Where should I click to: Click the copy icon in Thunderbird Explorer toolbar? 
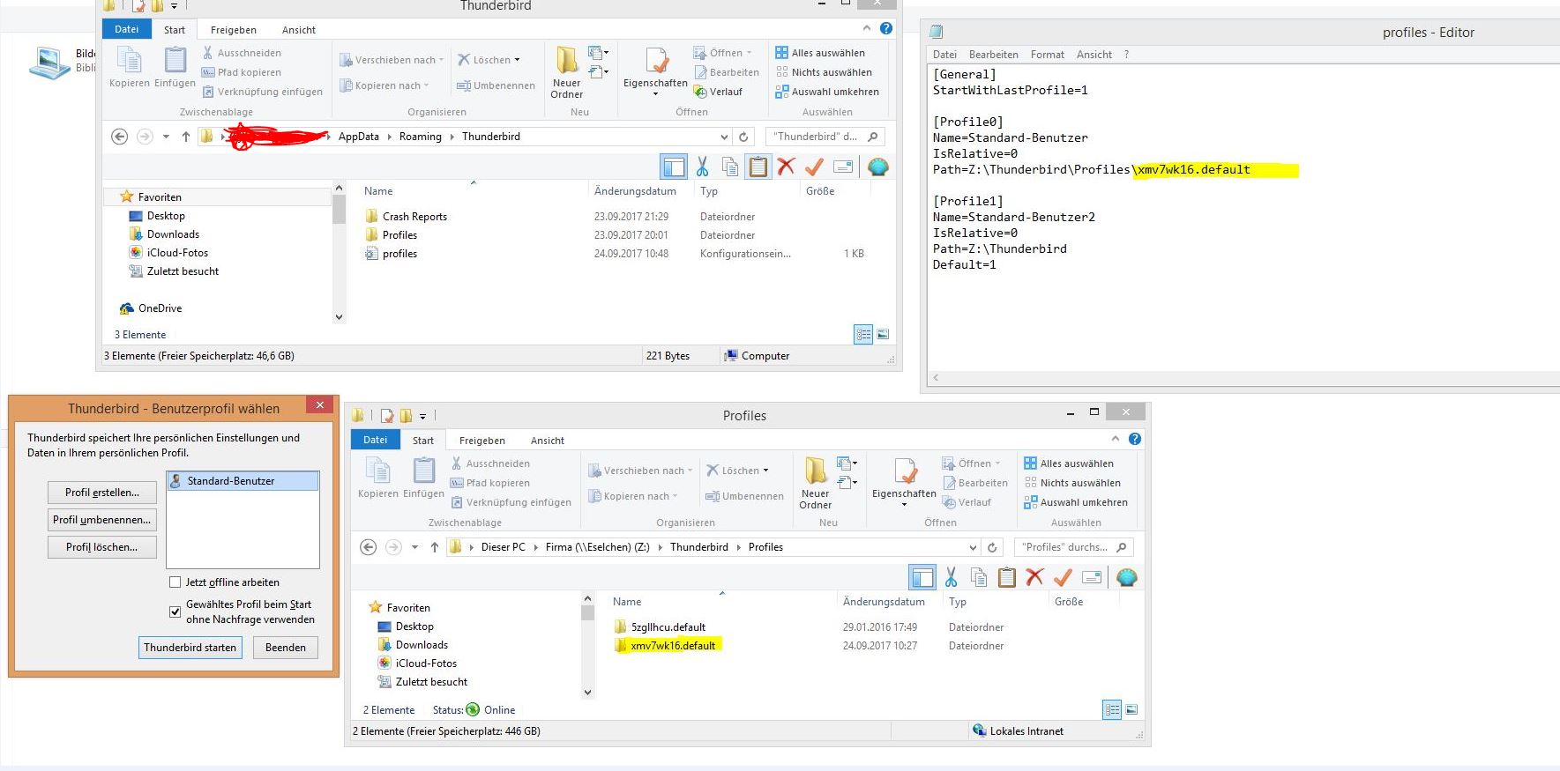pyautogui.click(x=730, y=167)
